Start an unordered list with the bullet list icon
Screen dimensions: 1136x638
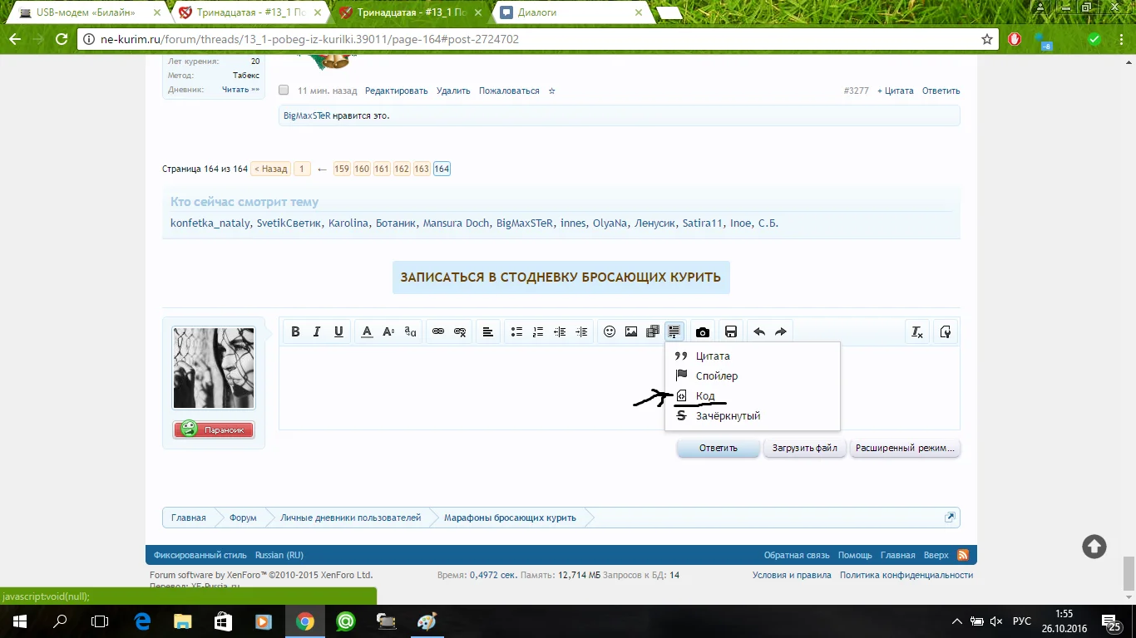(x=516, y=331)
